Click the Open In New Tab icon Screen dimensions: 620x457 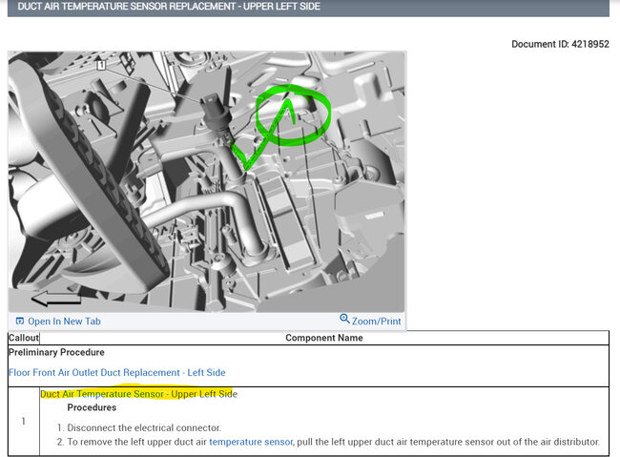[x=19, y=321]
